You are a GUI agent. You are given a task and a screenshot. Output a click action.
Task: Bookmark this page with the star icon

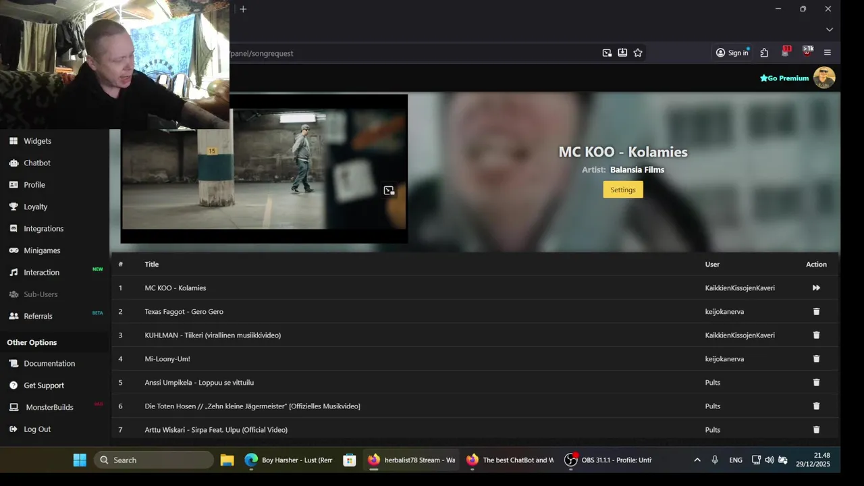638,53
